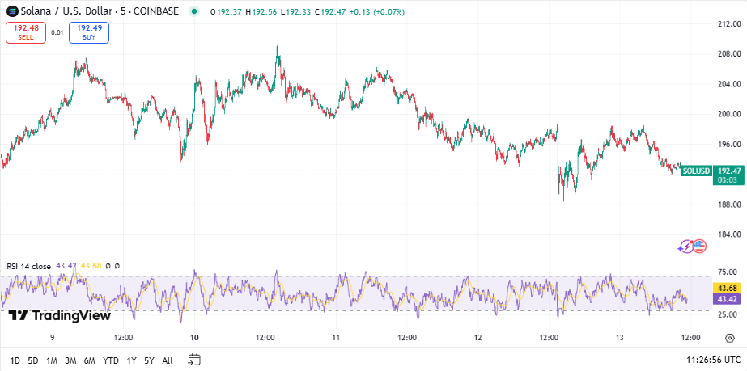747x371 pixels.
Task: Click the 192.49 BUY button
Action: tap(88, 32)
